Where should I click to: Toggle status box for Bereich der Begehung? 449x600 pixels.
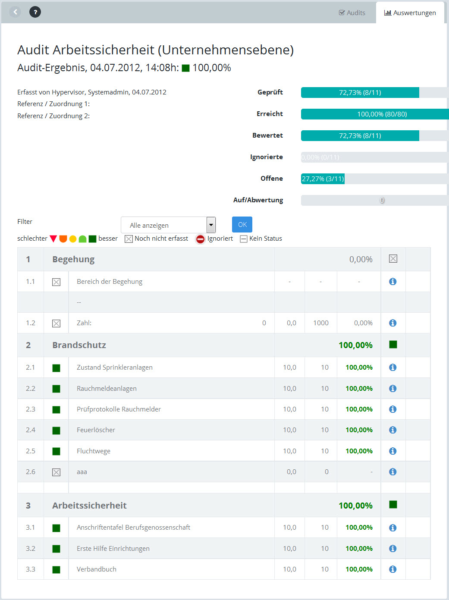[x=56, y=282]
